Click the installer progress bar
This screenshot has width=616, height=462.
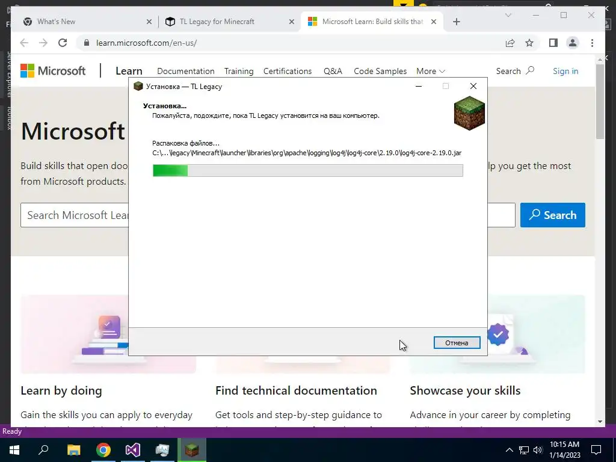[307, 170]
